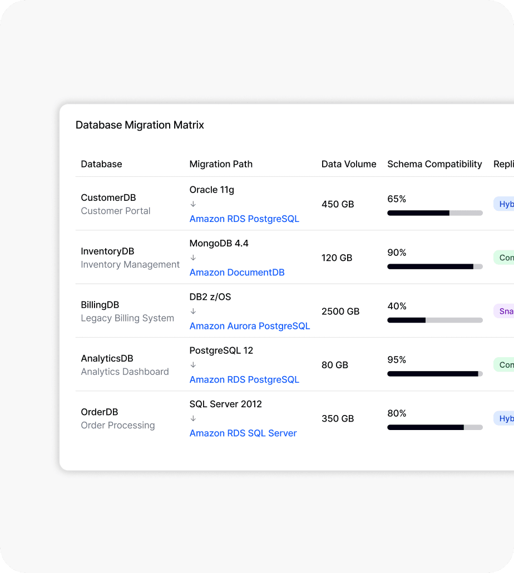514x573 pixels.
Task: Click the blue Hyb badge in CustomerDB row
Action: 504,204
